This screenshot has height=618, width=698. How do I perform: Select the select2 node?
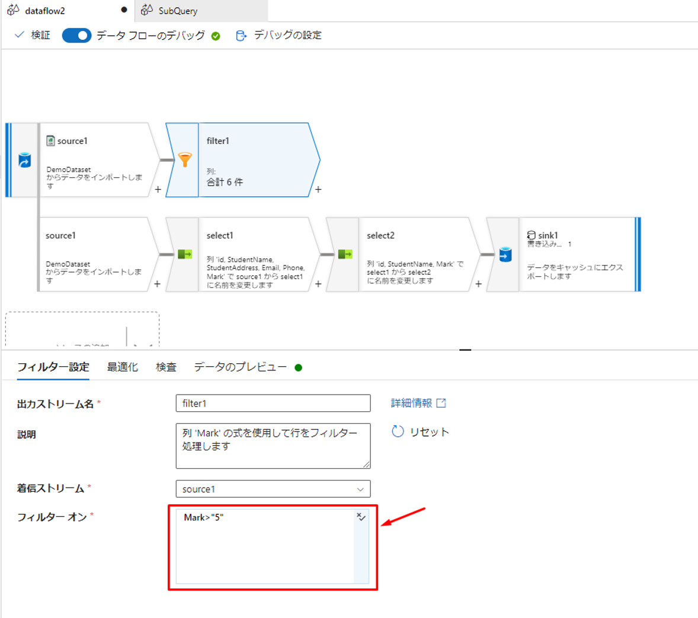pyautogui.click(x=403, y=254)
